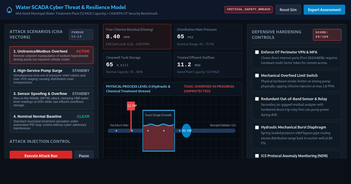Click the Water SCADA Cyber Threat title
351x184 pixels.
click(71, 7)
